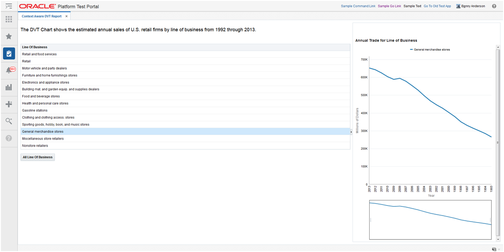Select Clothing and clothing access. stores row
This screenshot has width=504, height=252.
185,117
